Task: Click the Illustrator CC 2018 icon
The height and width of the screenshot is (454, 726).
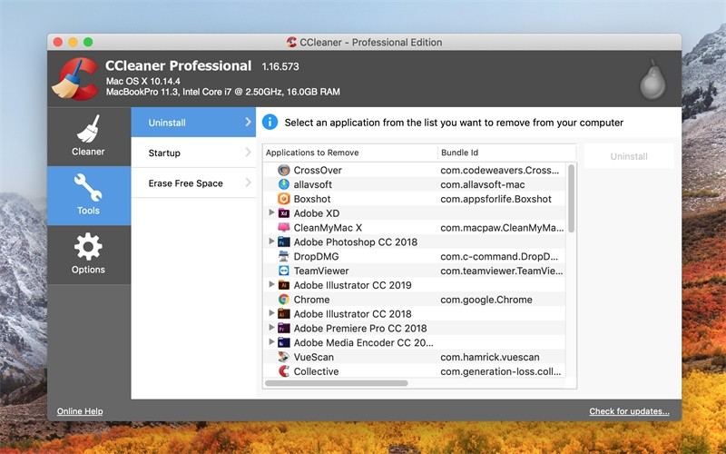Action: pyautogui.click(x=284, y=313)
